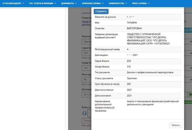The width and height of the screenshot is (192, 130).
Task: Select the registration number field with 48
Action: point(86,80)
